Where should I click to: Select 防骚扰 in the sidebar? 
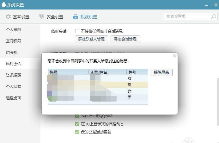tap(12, 53)
